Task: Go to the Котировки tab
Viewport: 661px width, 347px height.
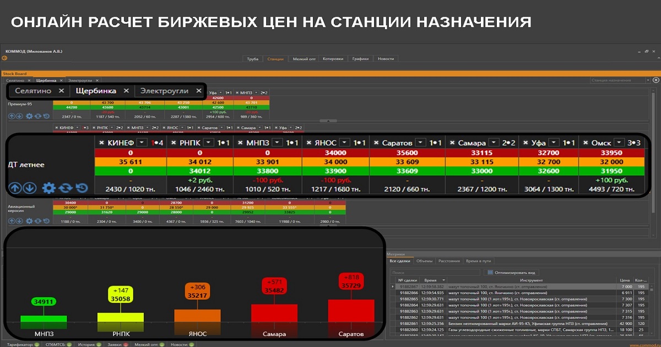Action: tap(333, 58)
